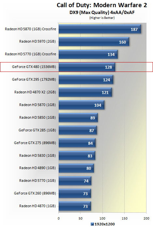
Task: Click the bar value 80
Action: [89, 168]
